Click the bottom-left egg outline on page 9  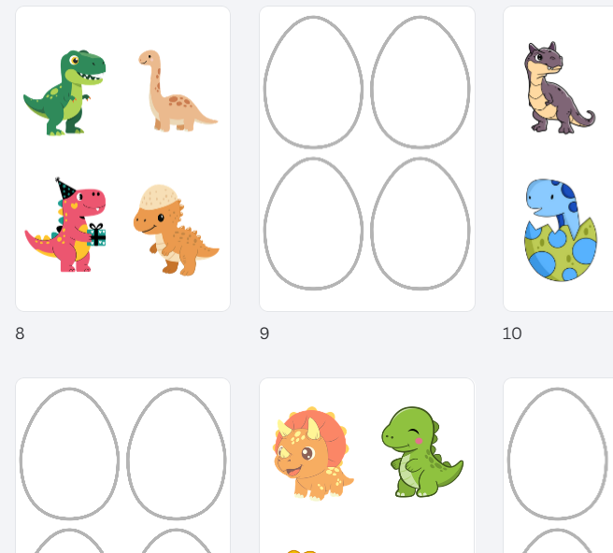(x=313, y=224)
